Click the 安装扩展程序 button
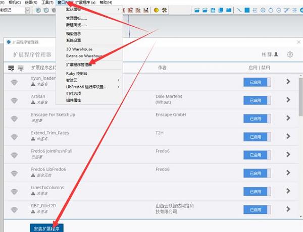Viewport: 303px width, 232px height. 46,228
